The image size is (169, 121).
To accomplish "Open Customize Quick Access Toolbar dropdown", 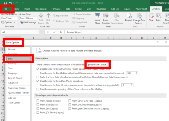I will [23, 3].
